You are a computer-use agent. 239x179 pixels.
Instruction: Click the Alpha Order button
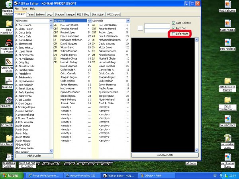pyautogui.click(x=34, y=156)
